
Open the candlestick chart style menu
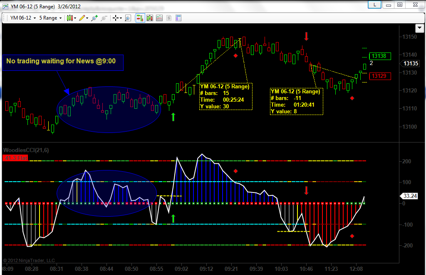click(72, 18)
